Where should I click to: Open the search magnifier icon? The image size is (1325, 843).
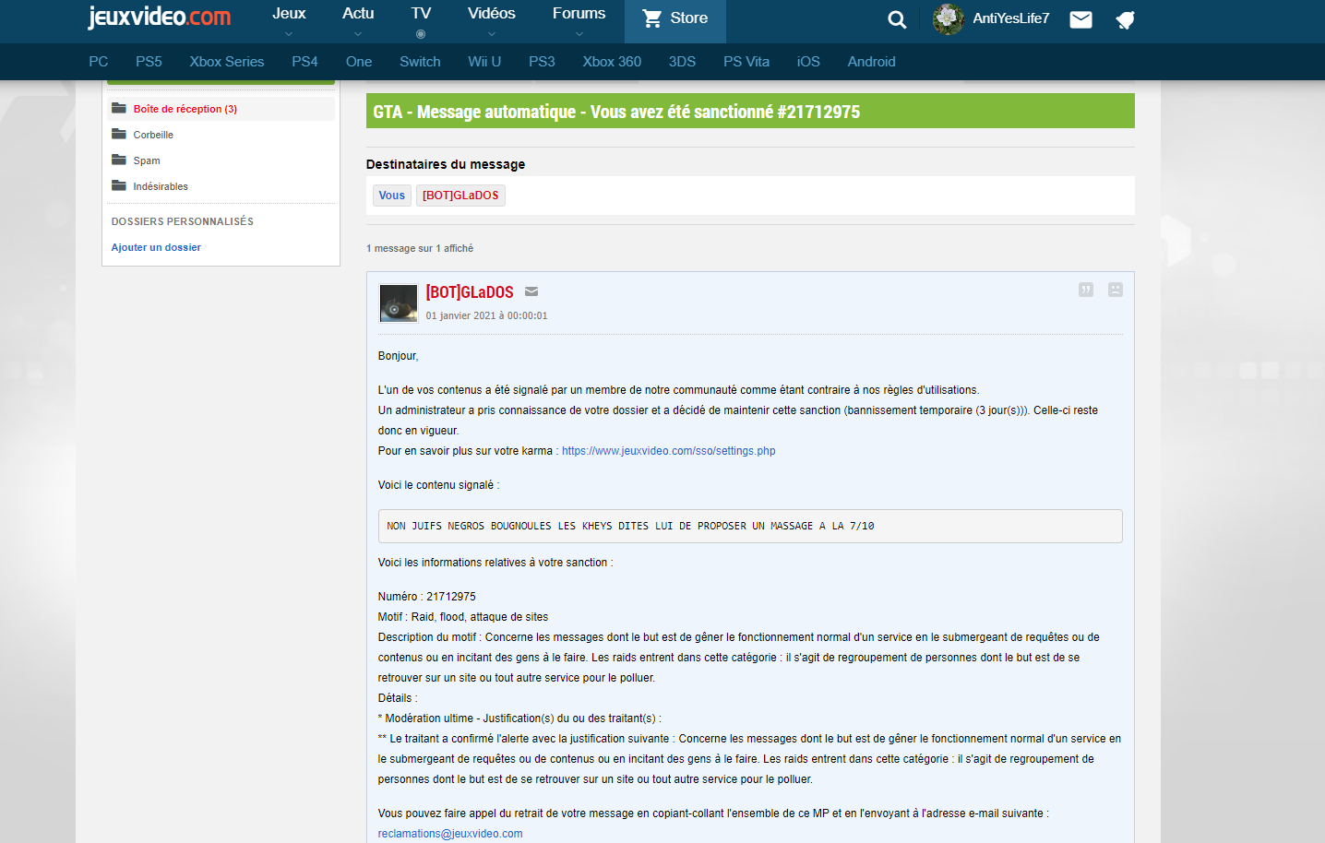[x=896, y=19]
